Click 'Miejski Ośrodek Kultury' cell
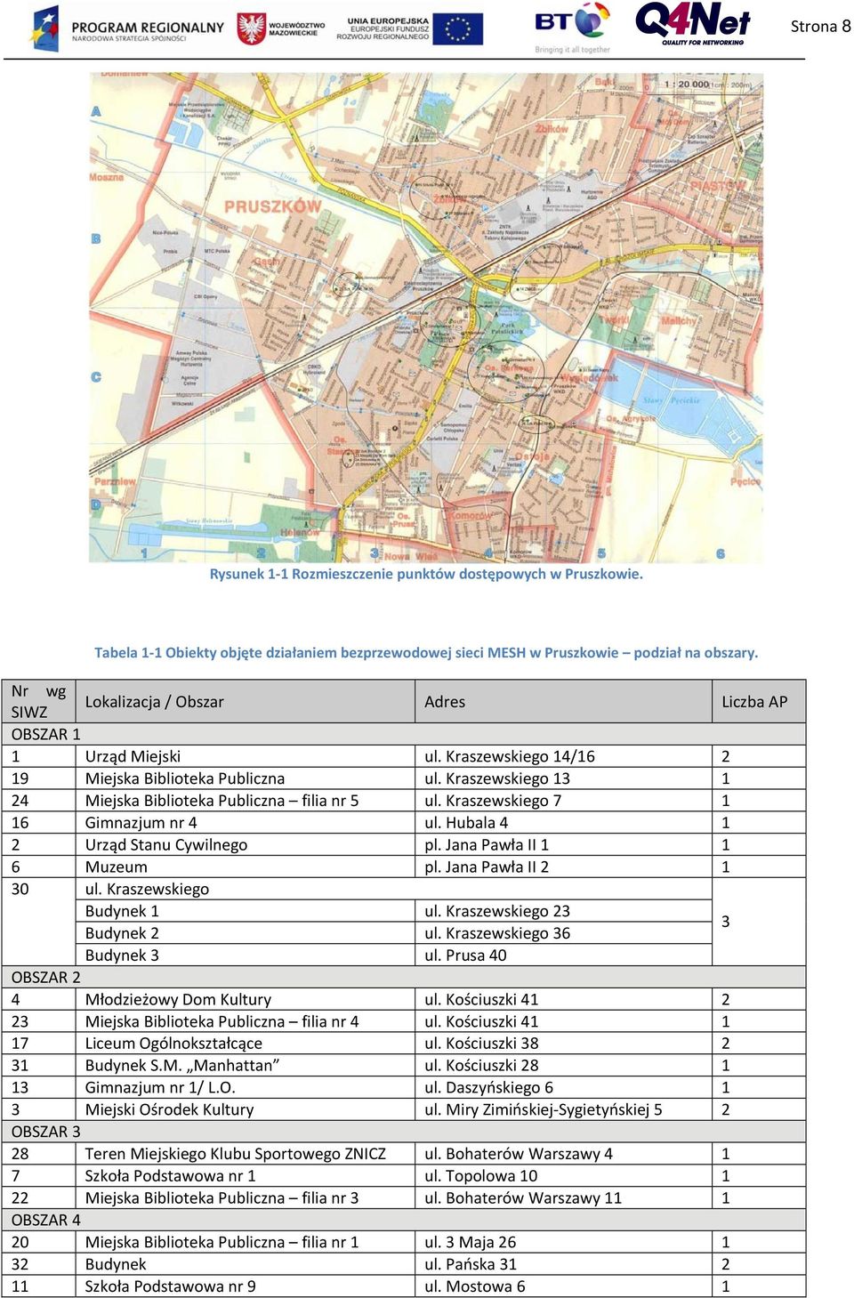 (x=169, y=1110)
